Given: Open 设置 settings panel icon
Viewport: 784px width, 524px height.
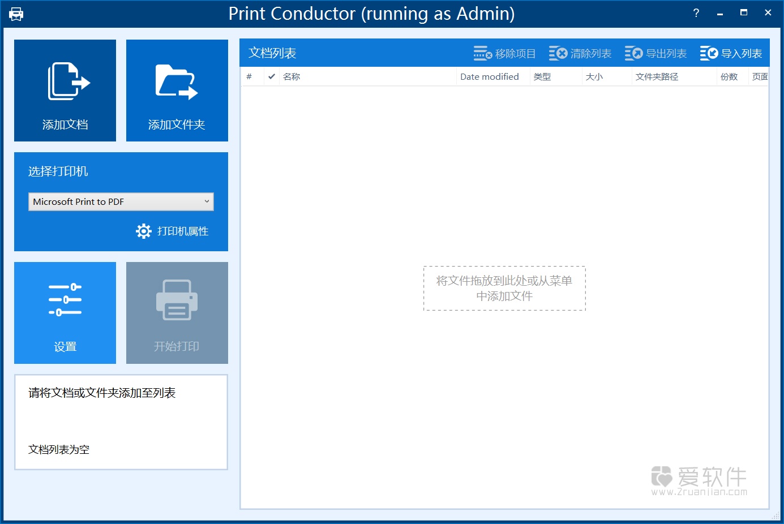Looking at the screenshot, I should click(x=65, y=300).
